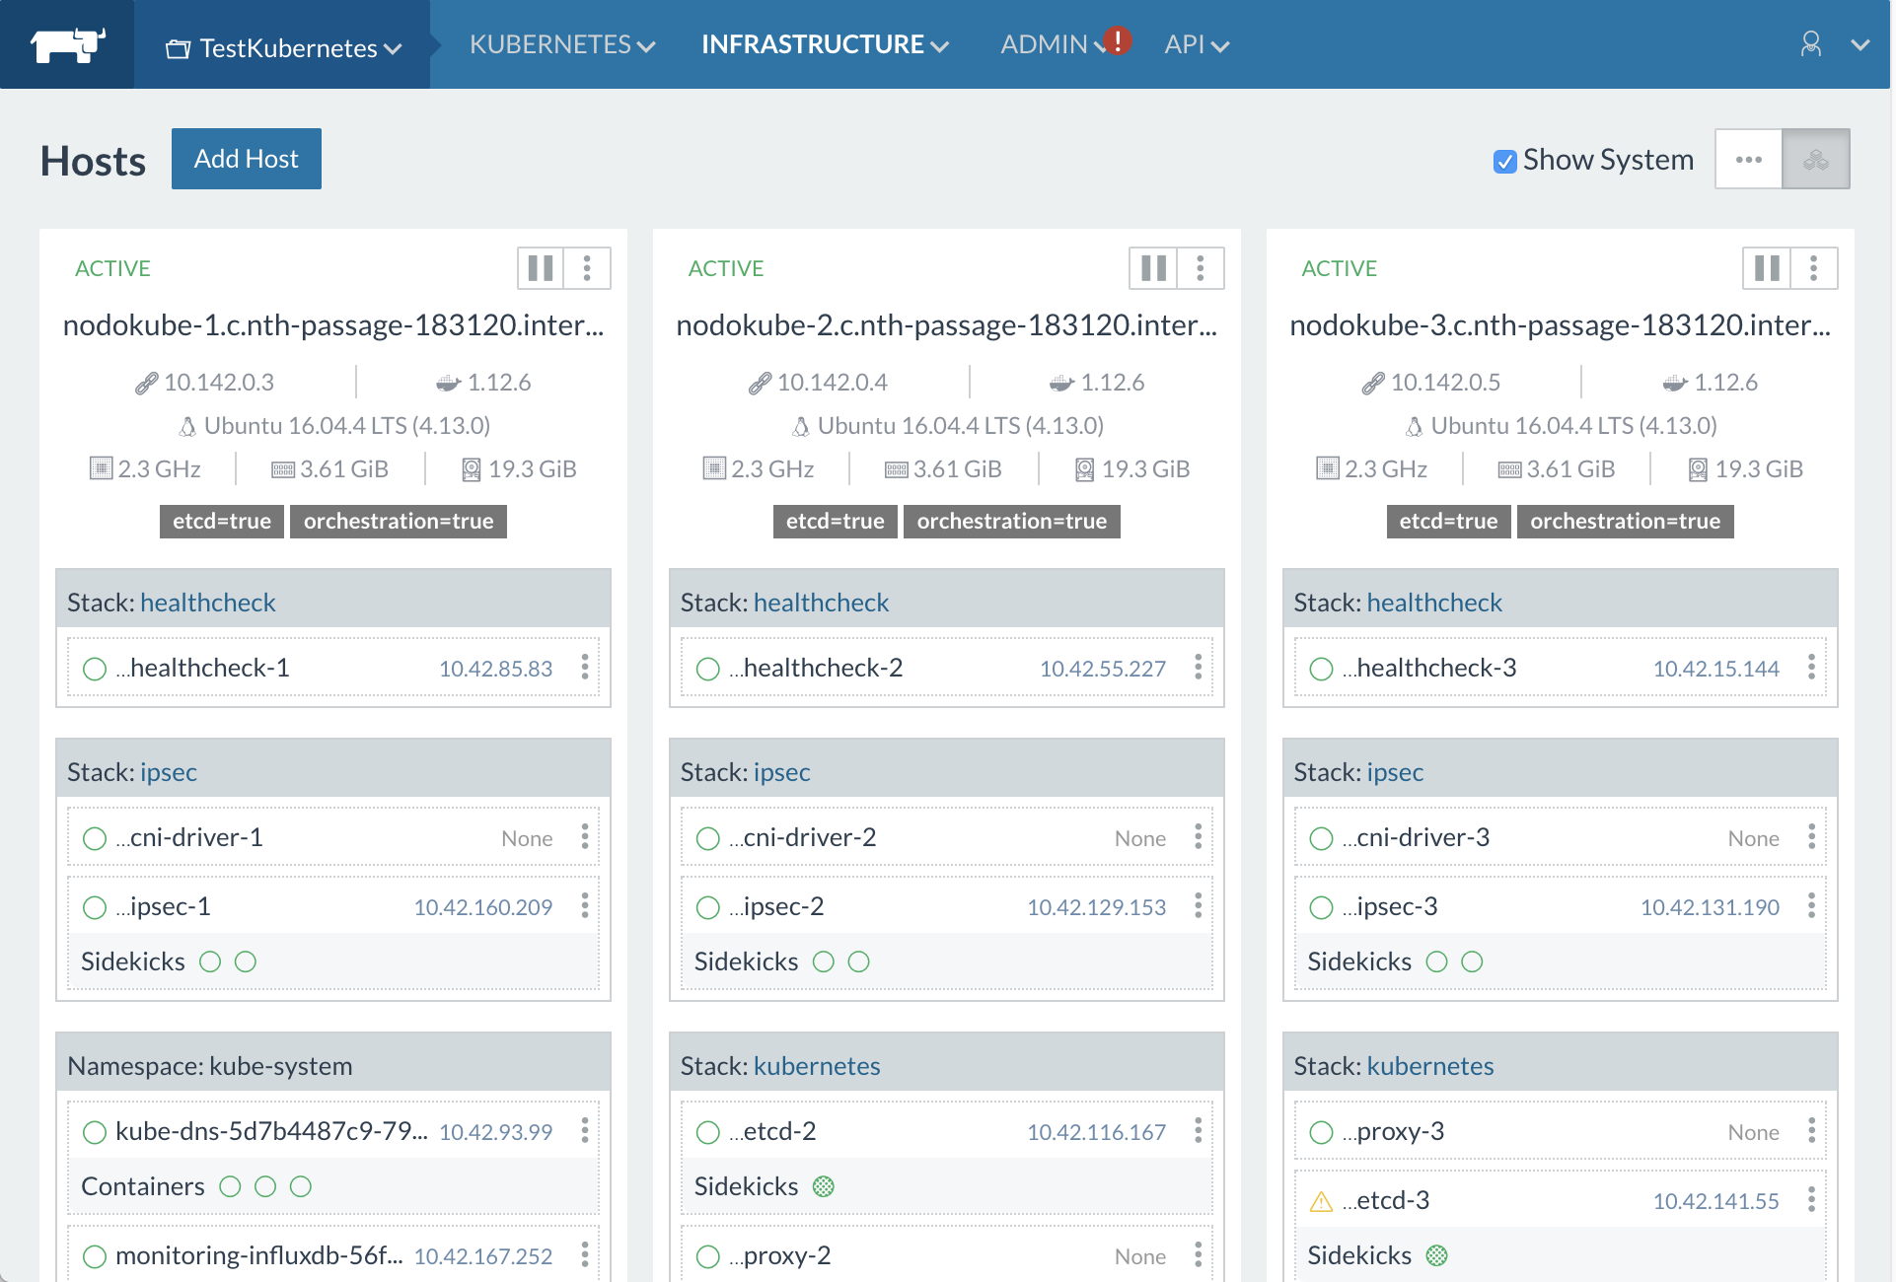Expand the TestKubernetes environment dropdown
The width and height of the screenshot is (1896, 1282).
point(283,47)
